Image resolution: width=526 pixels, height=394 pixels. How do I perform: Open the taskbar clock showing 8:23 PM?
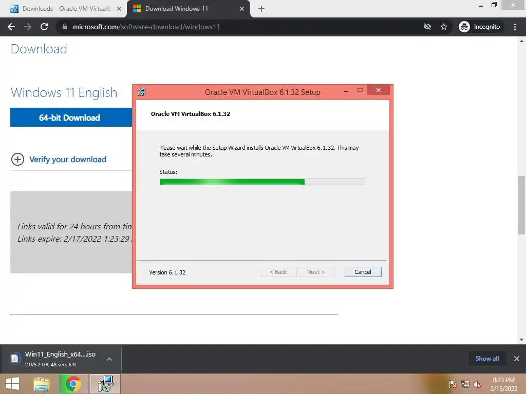click(x=503, y=384)
